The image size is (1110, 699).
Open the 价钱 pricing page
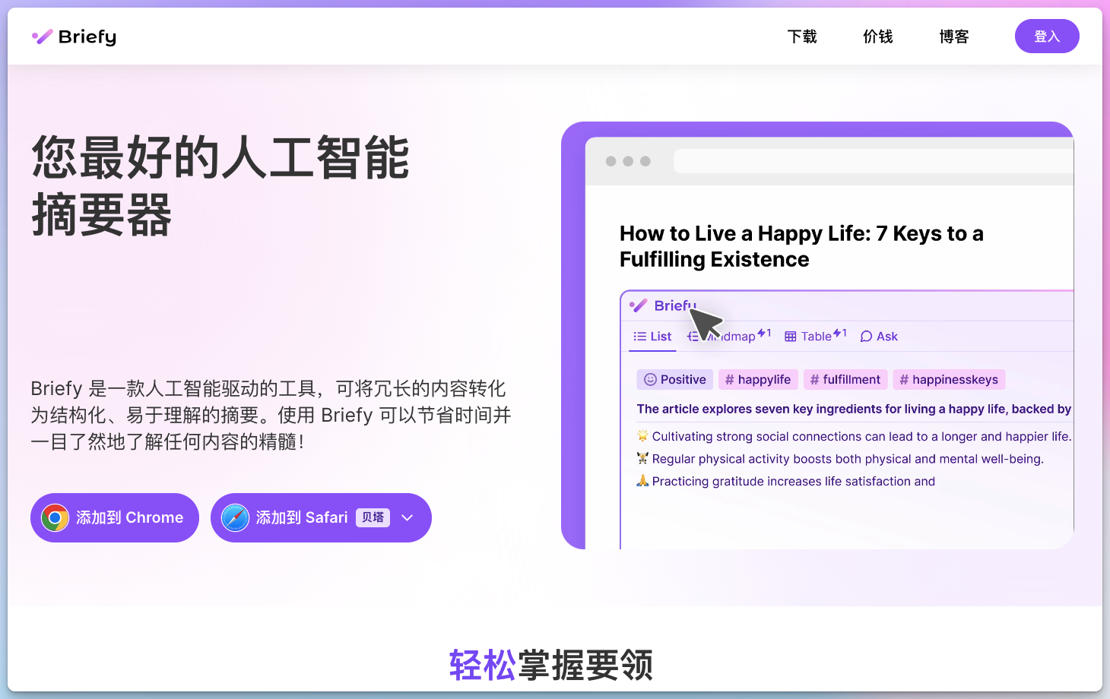coord(877,36)
